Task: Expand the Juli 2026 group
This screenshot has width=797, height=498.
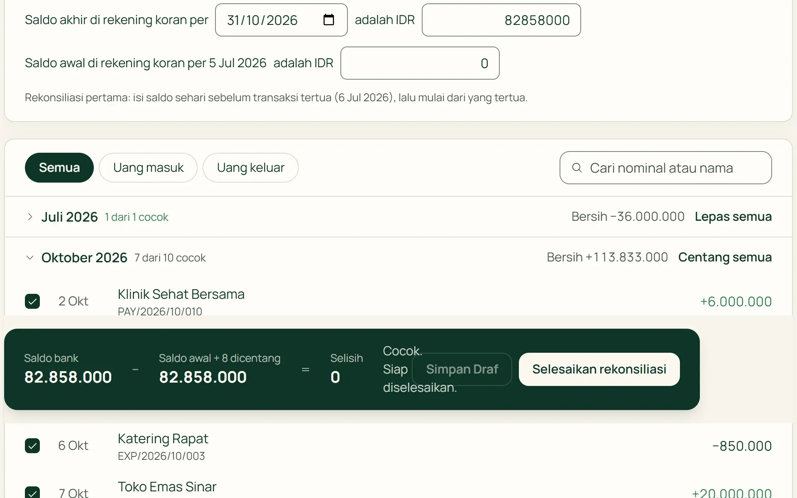Action: [30, 217]
